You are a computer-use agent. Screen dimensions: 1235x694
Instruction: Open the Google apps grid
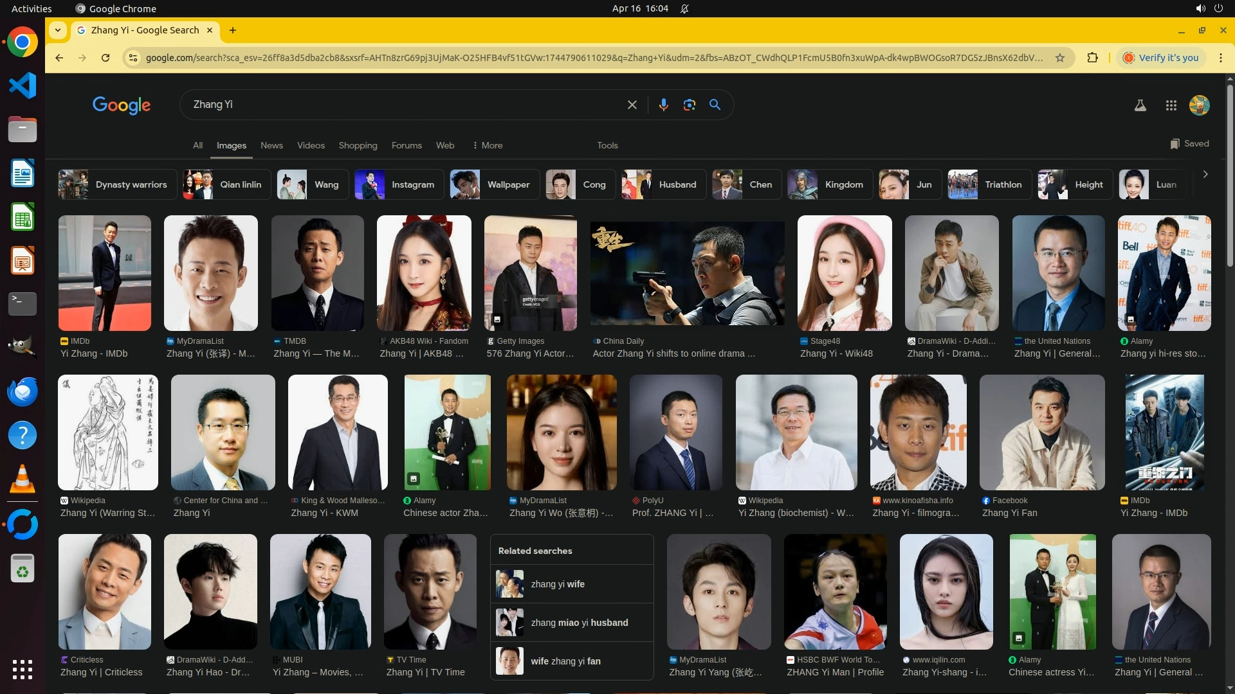point(1171,105)
